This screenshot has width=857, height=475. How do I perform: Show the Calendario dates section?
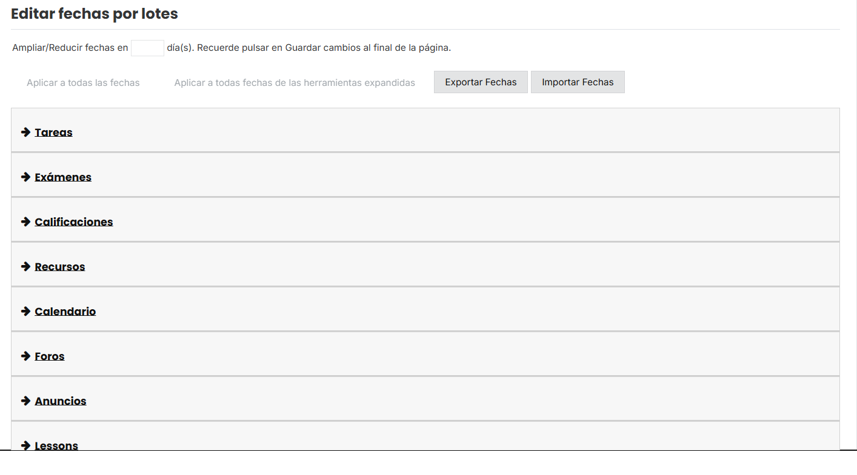(65, 312)
